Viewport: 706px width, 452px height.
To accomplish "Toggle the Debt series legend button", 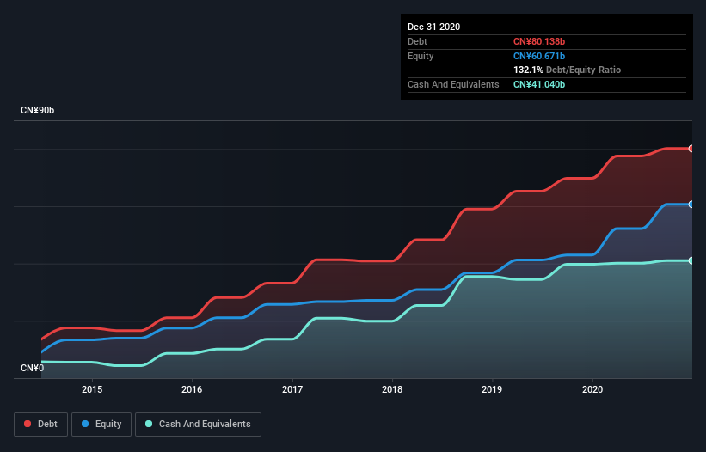I will point(41,425).
